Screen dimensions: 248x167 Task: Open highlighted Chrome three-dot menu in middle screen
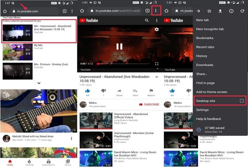[x=156, y=11]
